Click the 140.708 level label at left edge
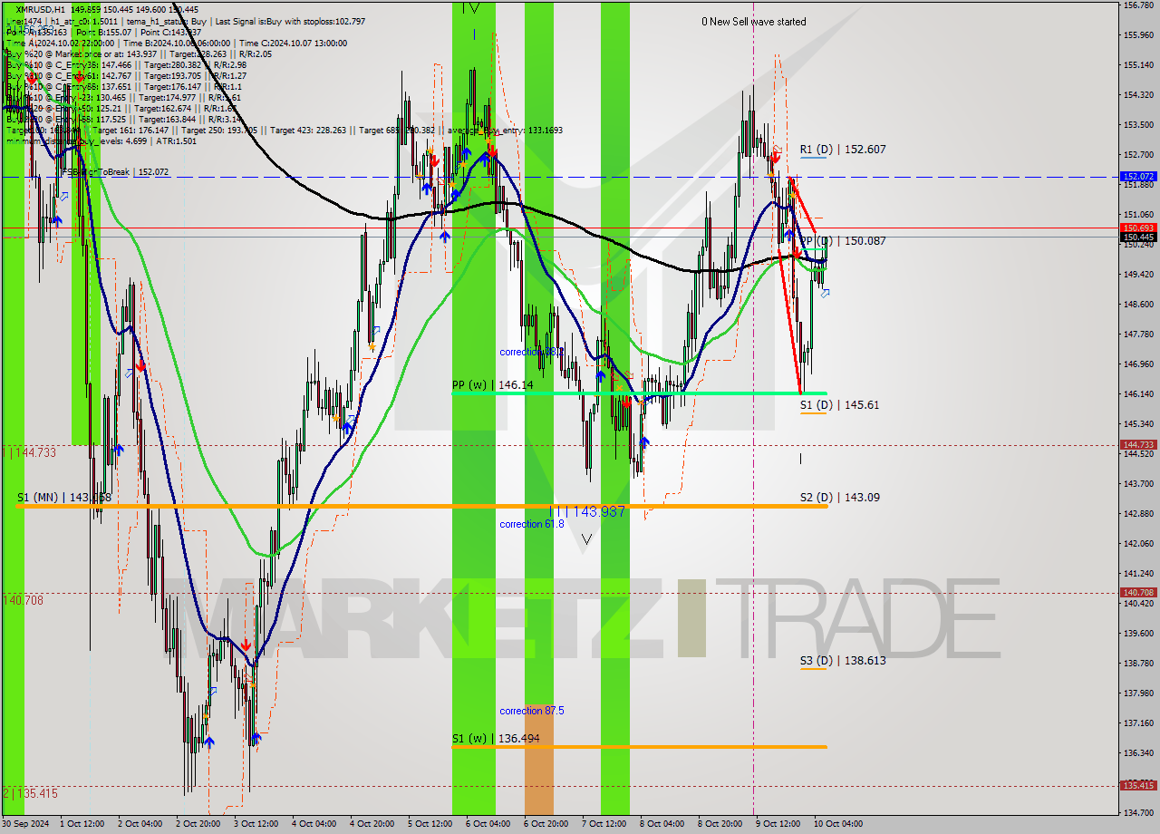This screenshot has width=1160, height=834. click(x=24, y=600)
